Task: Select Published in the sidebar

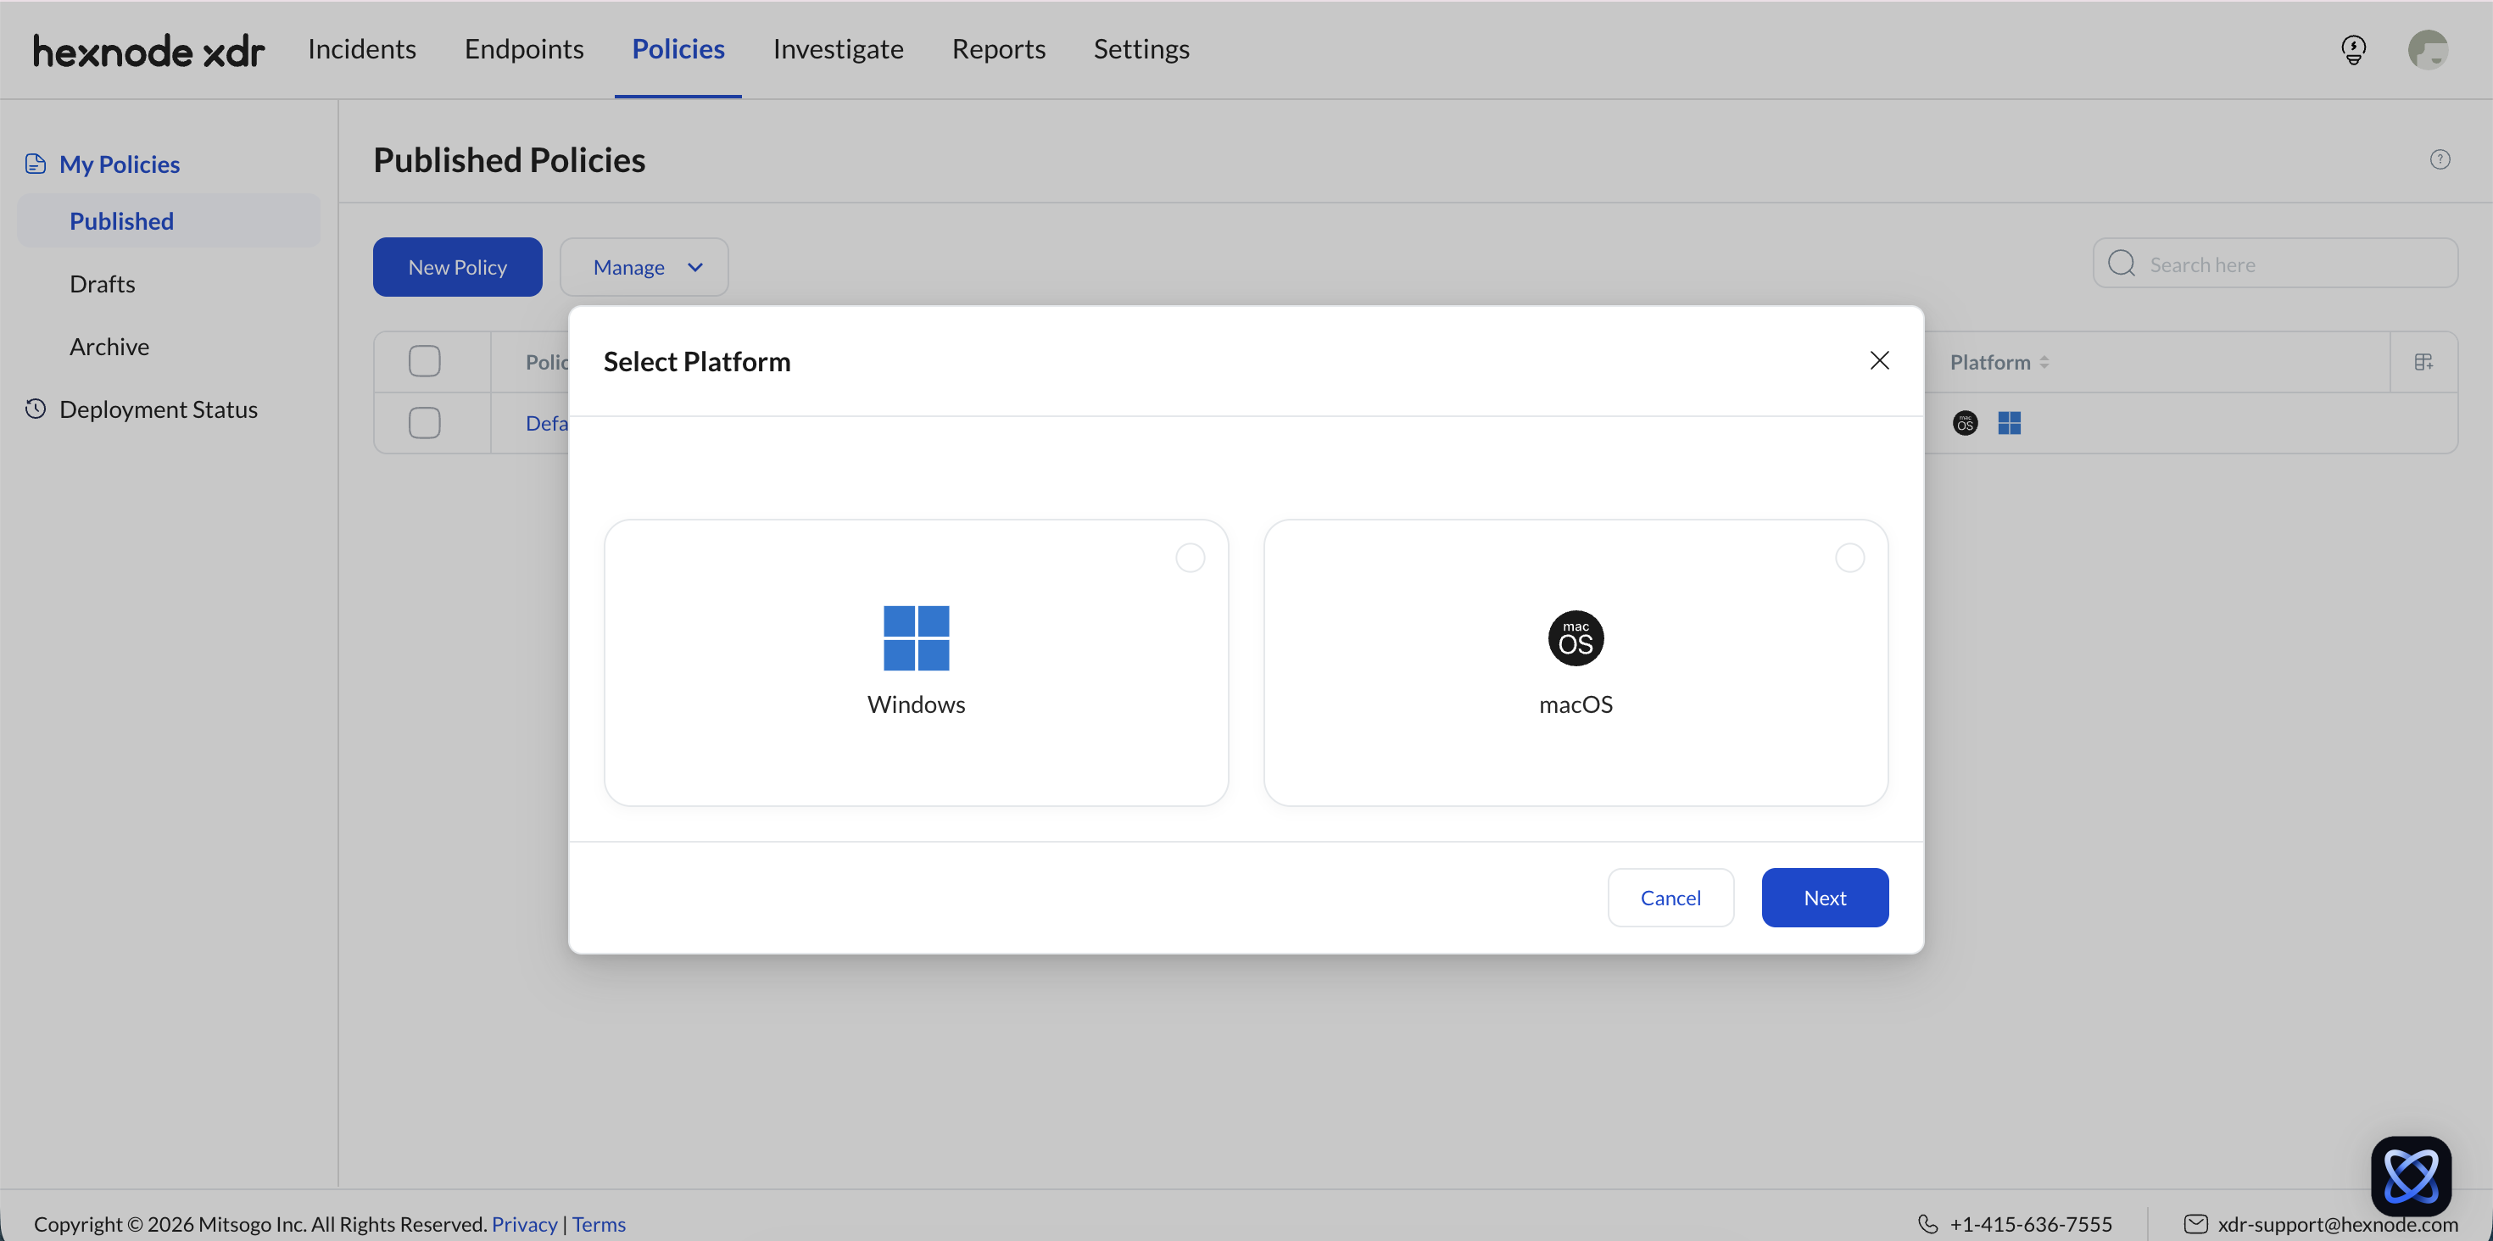Action: pyautogui.click(x=169, y=220)
